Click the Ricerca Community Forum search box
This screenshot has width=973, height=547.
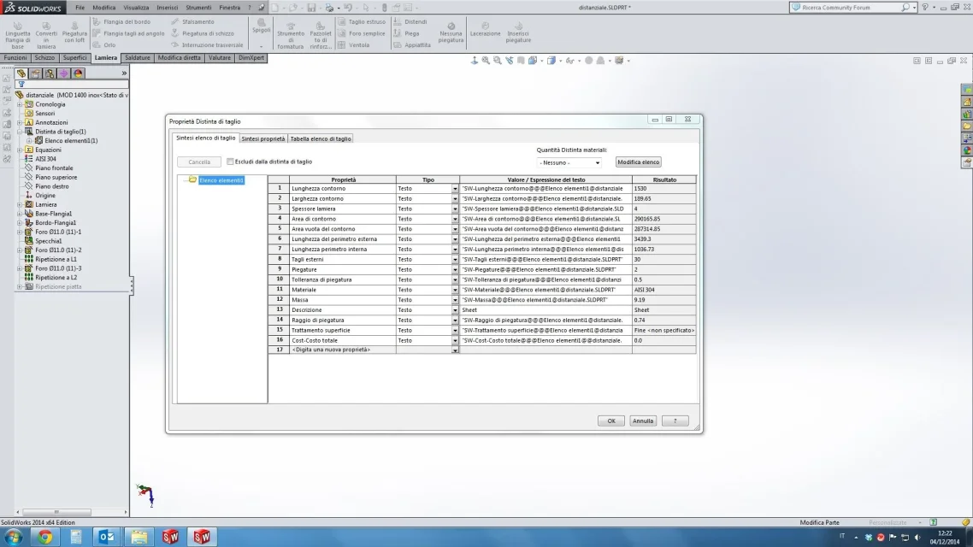point(850,8)
